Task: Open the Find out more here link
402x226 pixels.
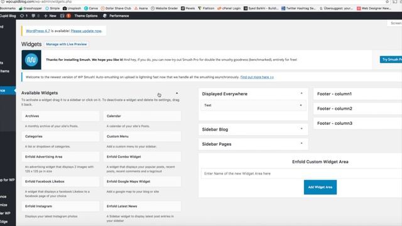Action: point(257,77)
